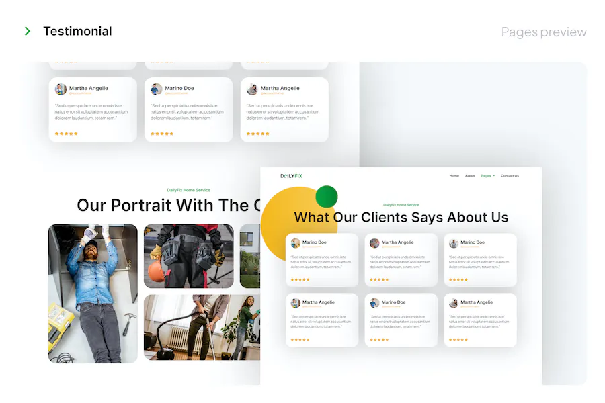
Task: Click the Pages preview label
Action: pos(544,32)
